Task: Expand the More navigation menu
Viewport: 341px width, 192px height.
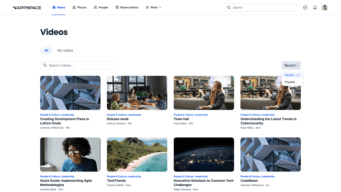Action: [x=153, y=7]
